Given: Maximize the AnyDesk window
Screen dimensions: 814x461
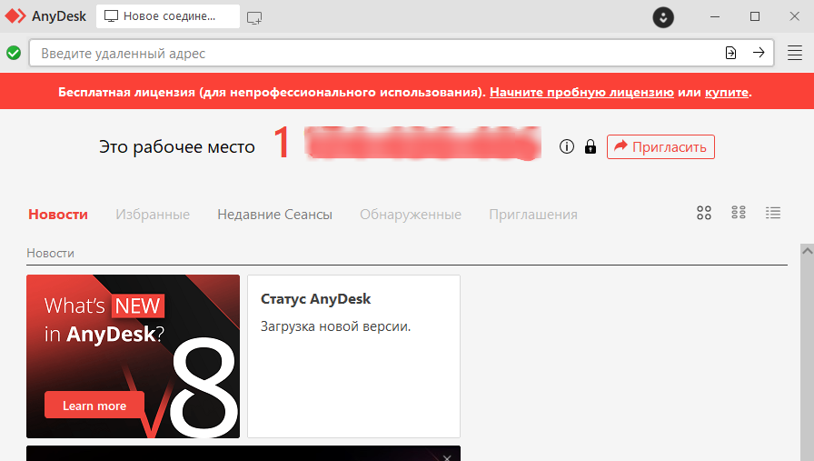Looking at the screenshot, I should click(x=755, y=16).
